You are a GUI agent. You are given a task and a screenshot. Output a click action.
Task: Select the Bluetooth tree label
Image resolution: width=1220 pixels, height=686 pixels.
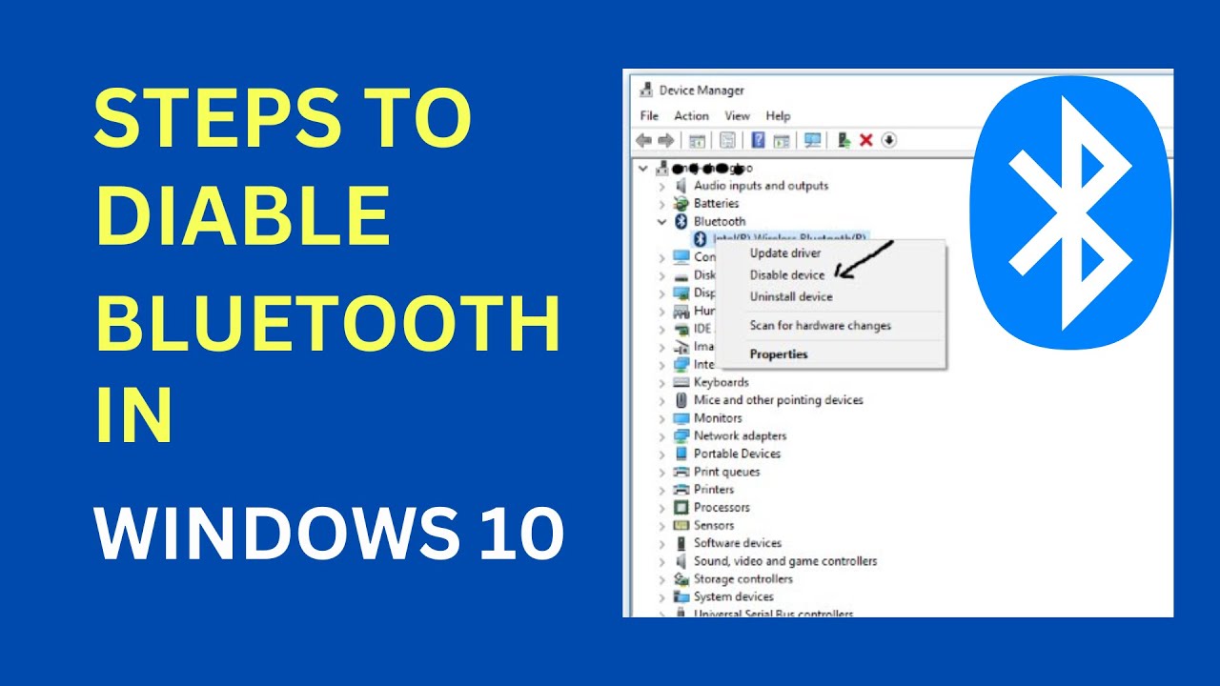click(x=720, y=221)
